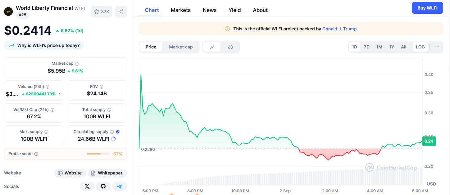
Task: Click the Market cap info icon
Action: (x=77, y=63)
